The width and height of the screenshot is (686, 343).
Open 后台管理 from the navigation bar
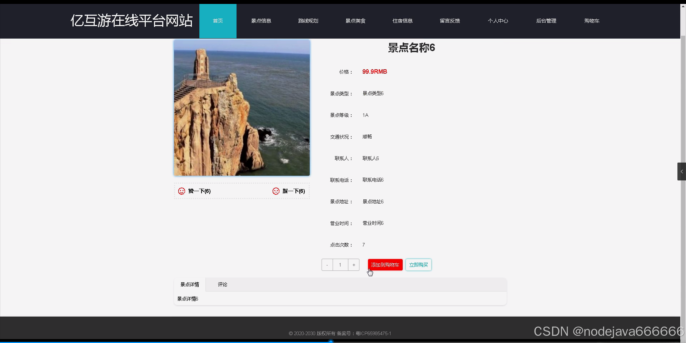pyautogui.click(x=546, y=21)
